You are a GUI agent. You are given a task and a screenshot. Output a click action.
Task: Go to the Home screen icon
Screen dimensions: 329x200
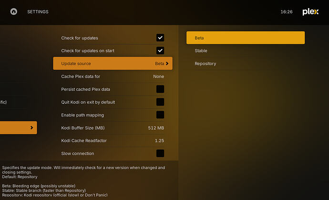point(14,11)
